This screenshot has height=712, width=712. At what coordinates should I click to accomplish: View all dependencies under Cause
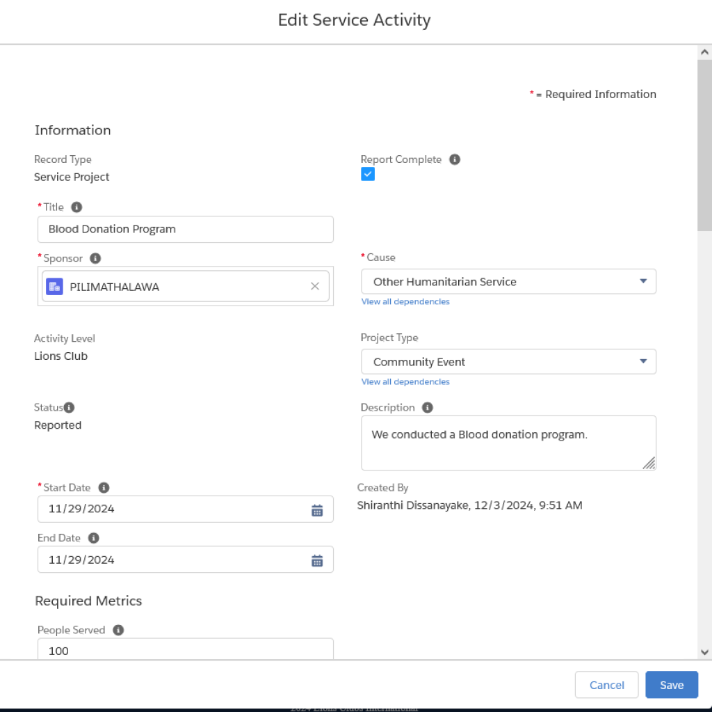click(405, 302)
